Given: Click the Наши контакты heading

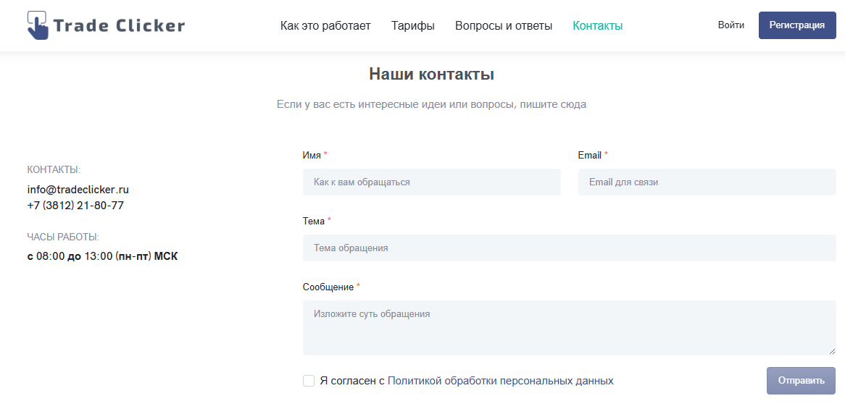Looking at the screenshot, I should tap(432, 75).
